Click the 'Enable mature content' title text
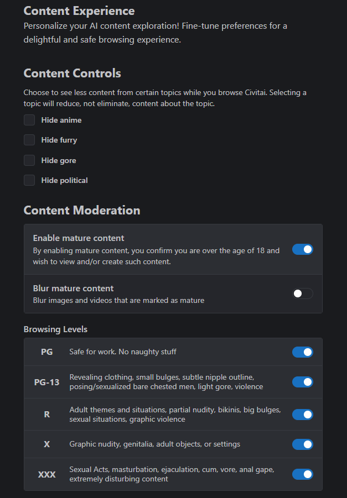 (x=79, y=238)
